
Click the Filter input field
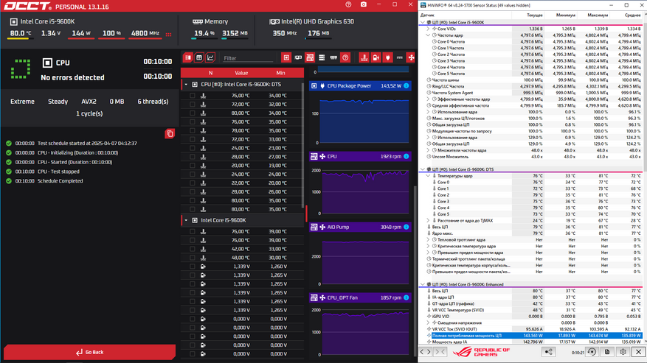(x=248, y=58)
